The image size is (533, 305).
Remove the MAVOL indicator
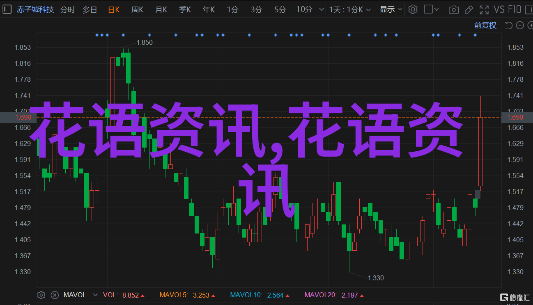pos(54,295)
